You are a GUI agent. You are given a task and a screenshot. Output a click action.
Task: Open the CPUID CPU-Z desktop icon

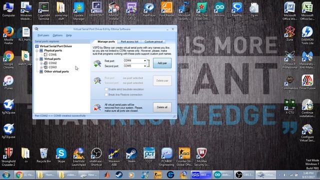tap(131, 11)
